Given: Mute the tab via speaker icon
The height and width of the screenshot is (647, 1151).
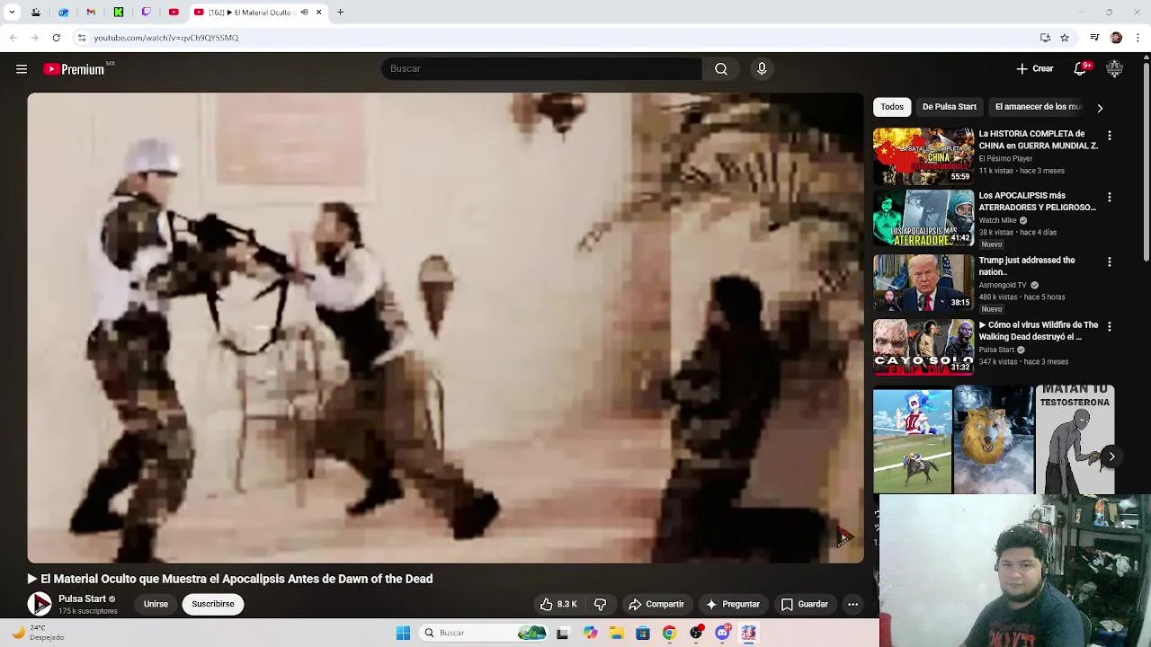Looking at the screenshot, I should tap(304, 13).
